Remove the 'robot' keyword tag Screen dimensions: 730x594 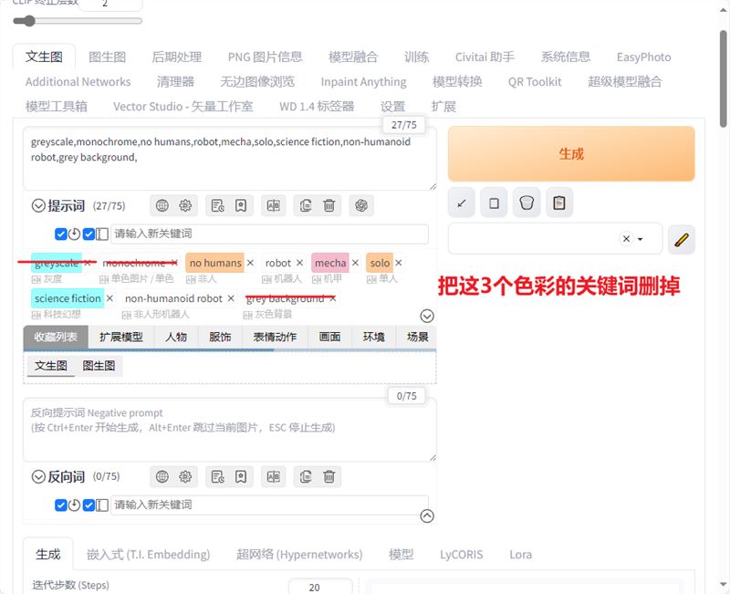[x=300, y=263]
